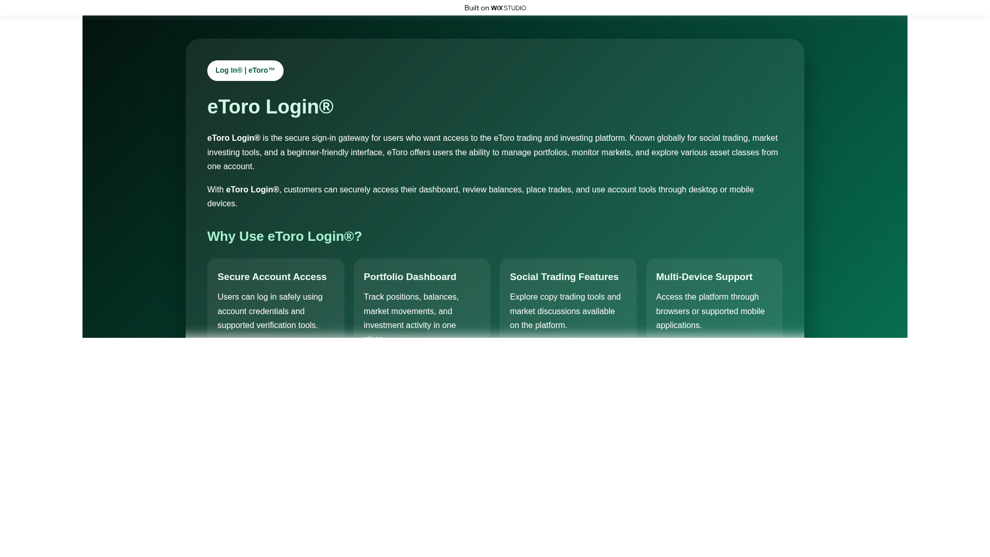Select the Portfolio Dashboard card title
This screenshot has height=557, width=990.
coord(410,277)
